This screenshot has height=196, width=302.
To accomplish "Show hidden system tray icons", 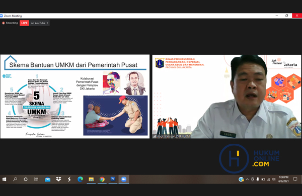I will (247, 179).
